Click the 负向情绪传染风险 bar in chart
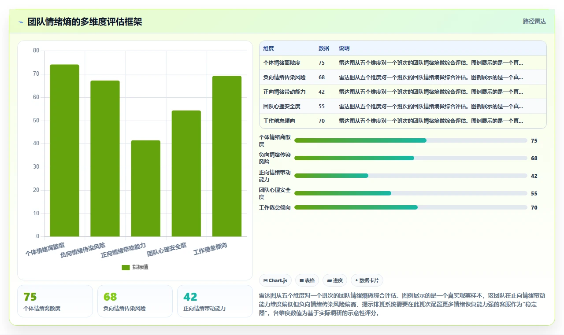Screen dimensions: 564x335 tap(105, 158)
